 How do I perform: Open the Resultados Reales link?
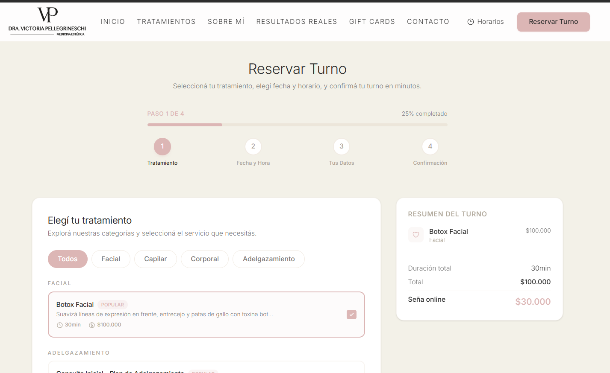297,22
